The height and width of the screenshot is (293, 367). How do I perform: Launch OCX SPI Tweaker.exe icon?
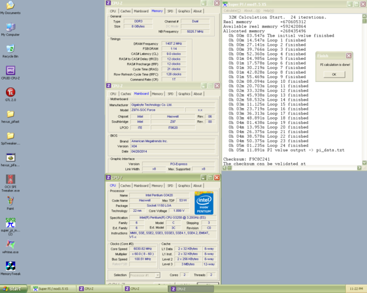click(10, 183)
